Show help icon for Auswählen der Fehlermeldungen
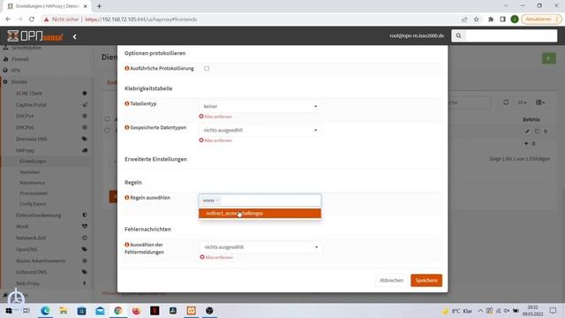This screenshot has height=318, width=565. pos(127,245)
